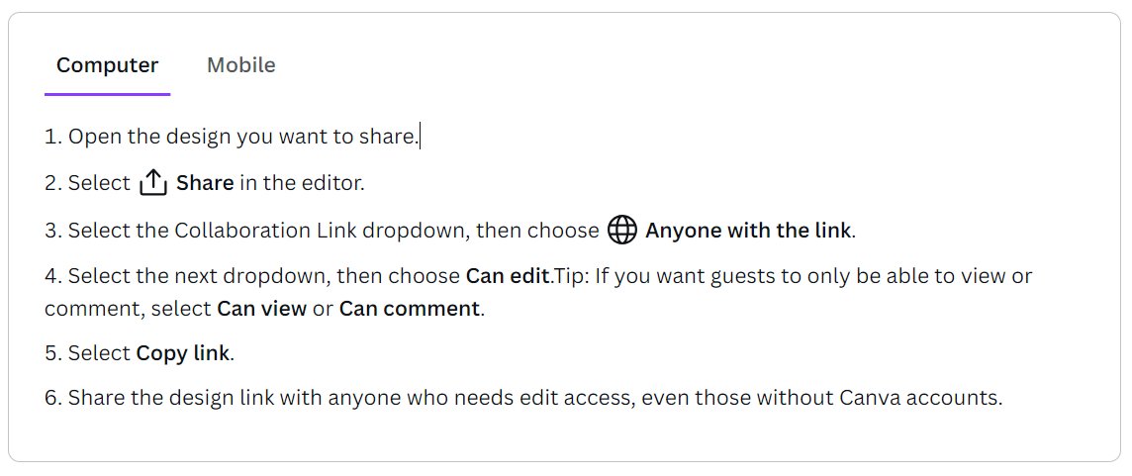The height and width of the screenshot is (476, 1132).
Task: Click the number 2 list marker
Action: [53, 183]
